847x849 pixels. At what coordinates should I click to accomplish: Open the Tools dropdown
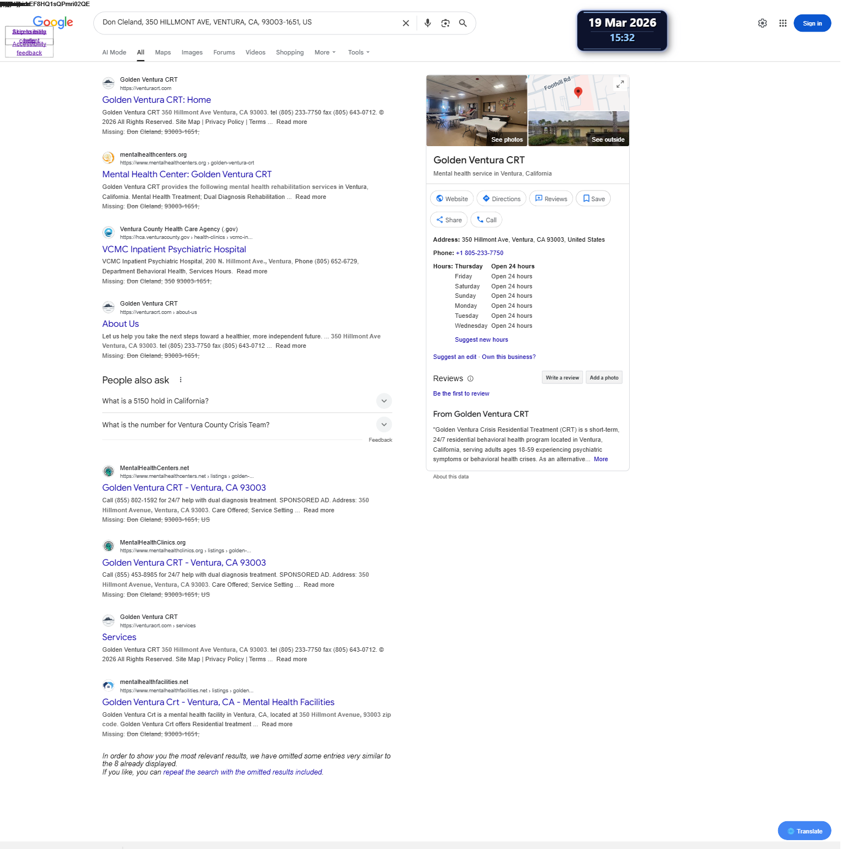click(359, 52)
